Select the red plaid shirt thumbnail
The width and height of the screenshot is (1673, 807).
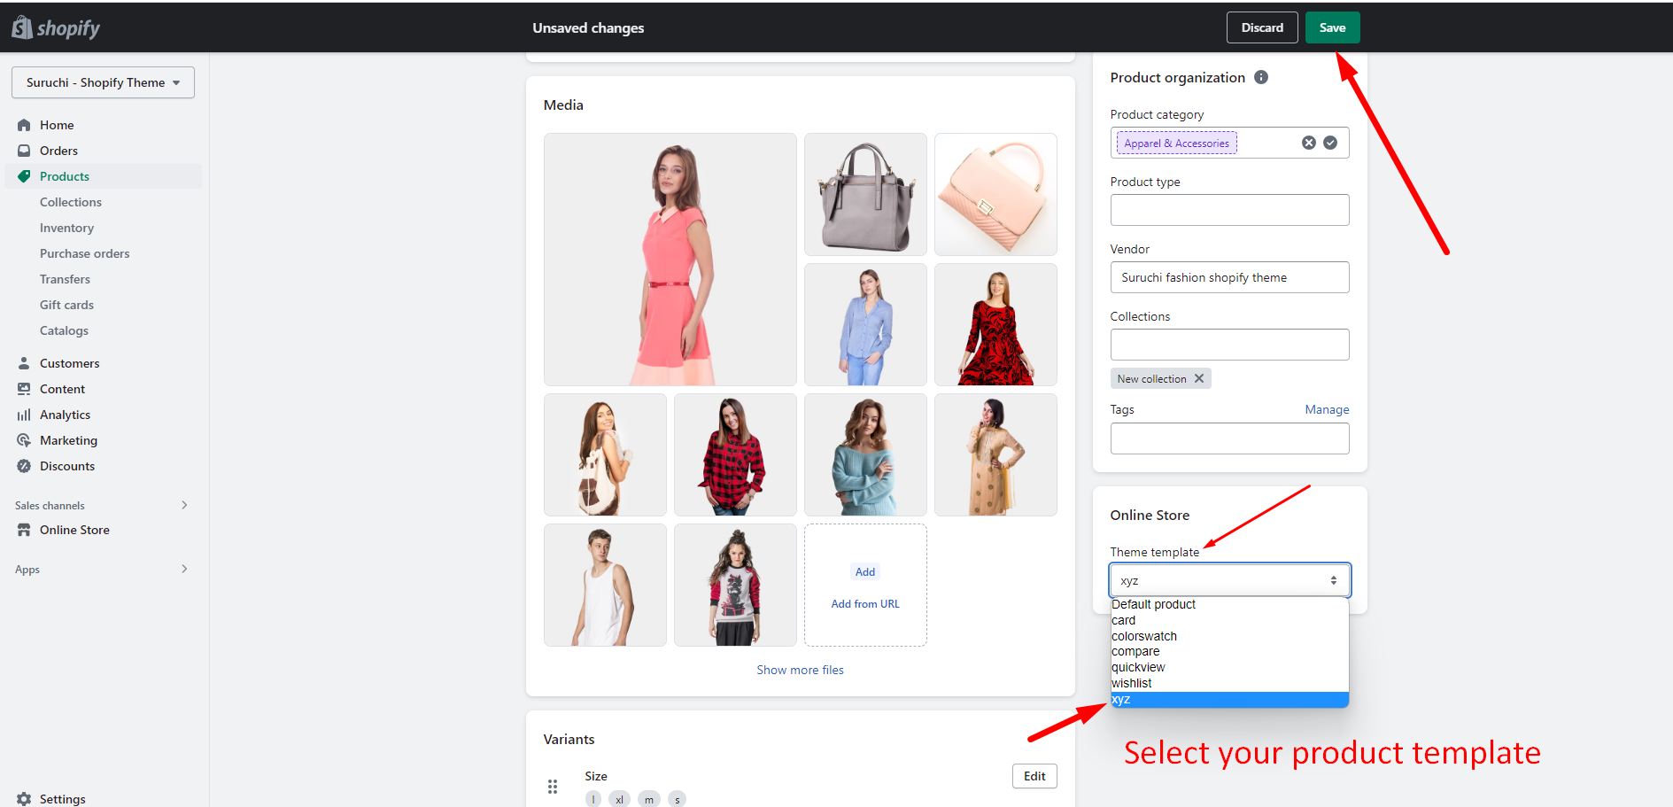735,454
